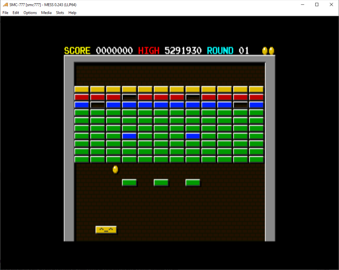Click the yellow smiley-face paddle

(106, 230)
